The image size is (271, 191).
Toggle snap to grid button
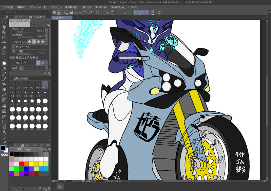pyautogui.click(x=147, y=13)
